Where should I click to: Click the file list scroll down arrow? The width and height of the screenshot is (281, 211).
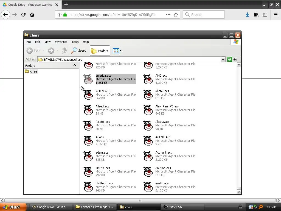(x=239, y=192)
